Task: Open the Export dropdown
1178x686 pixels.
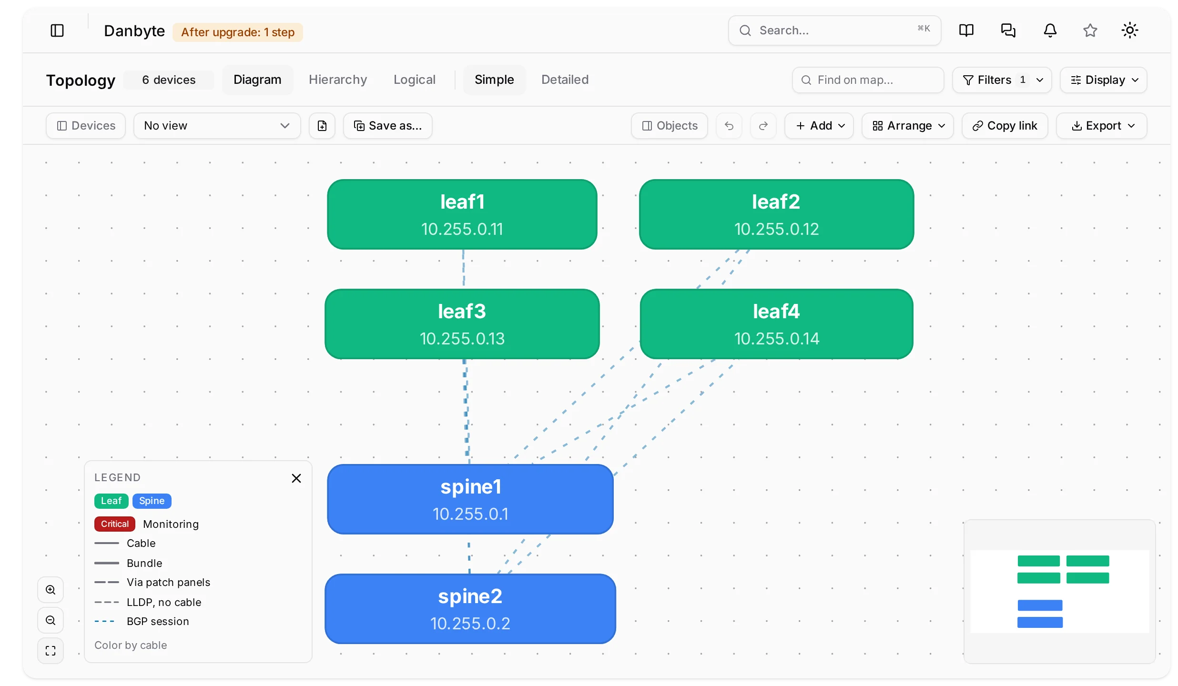Action: point(1102,126)
